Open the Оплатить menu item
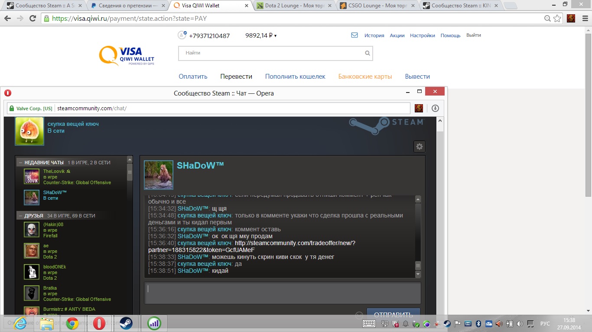The width and height of the screenshot is (592, 332). (193, 77)
